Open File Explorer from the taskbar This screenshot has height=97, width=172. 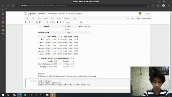(47, 95)
